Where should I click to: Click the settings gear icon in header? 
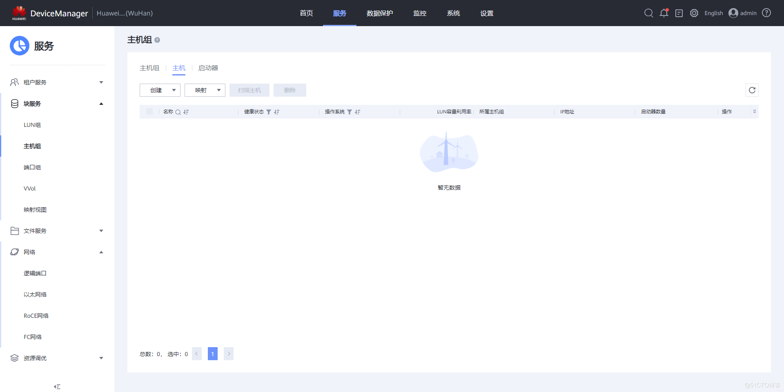point(694,13)
